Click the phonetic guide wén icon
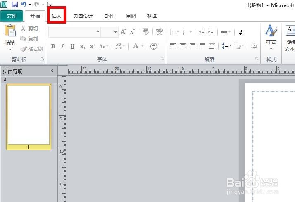The height and width of the screenshot is (202, 295). click(159, 31)
